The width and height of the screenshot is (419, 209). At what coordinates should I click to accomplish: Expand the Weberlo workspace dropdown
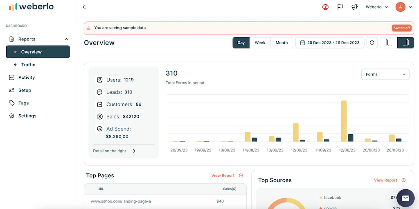(377, 7)
